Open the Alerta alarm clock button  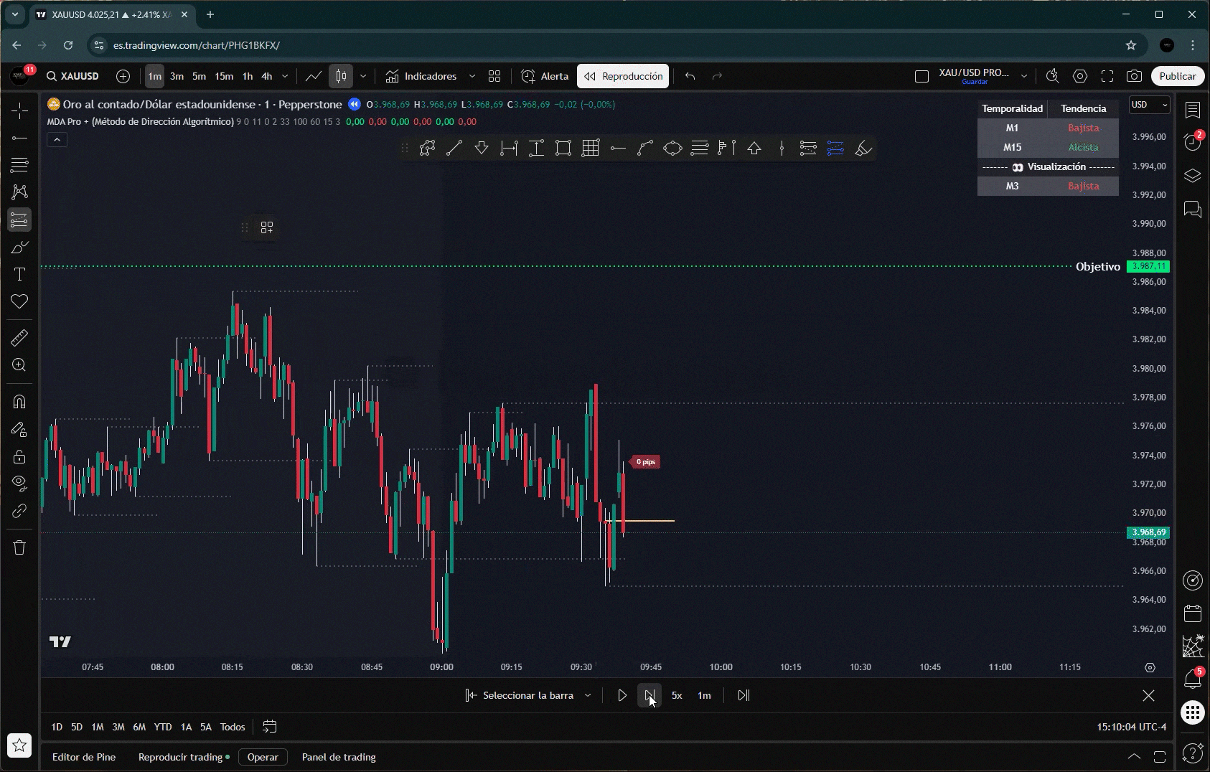[x=545, y=76]
